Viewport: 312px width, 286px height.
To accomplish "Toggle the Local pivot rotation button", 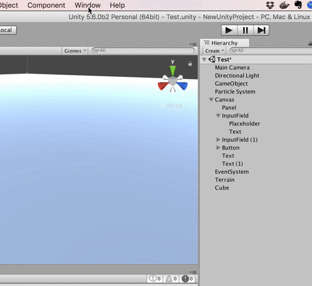I will point(8,30).
